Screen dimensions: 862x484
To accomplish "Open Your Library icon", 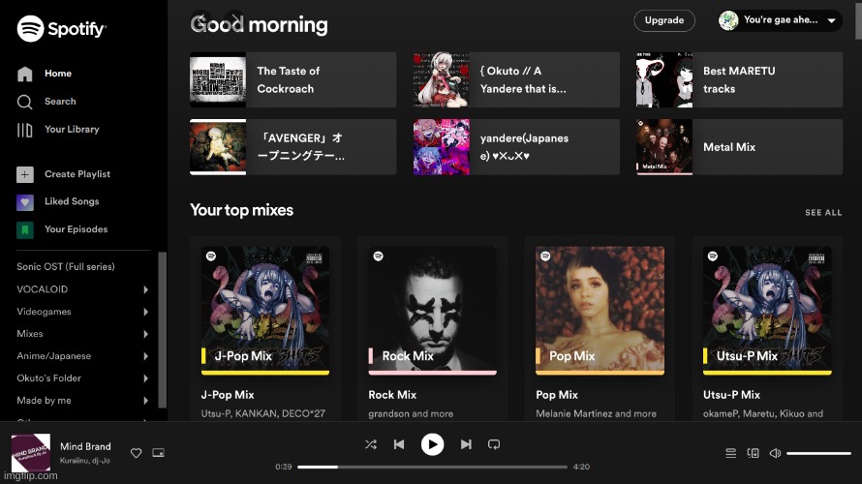I will 25,130.
